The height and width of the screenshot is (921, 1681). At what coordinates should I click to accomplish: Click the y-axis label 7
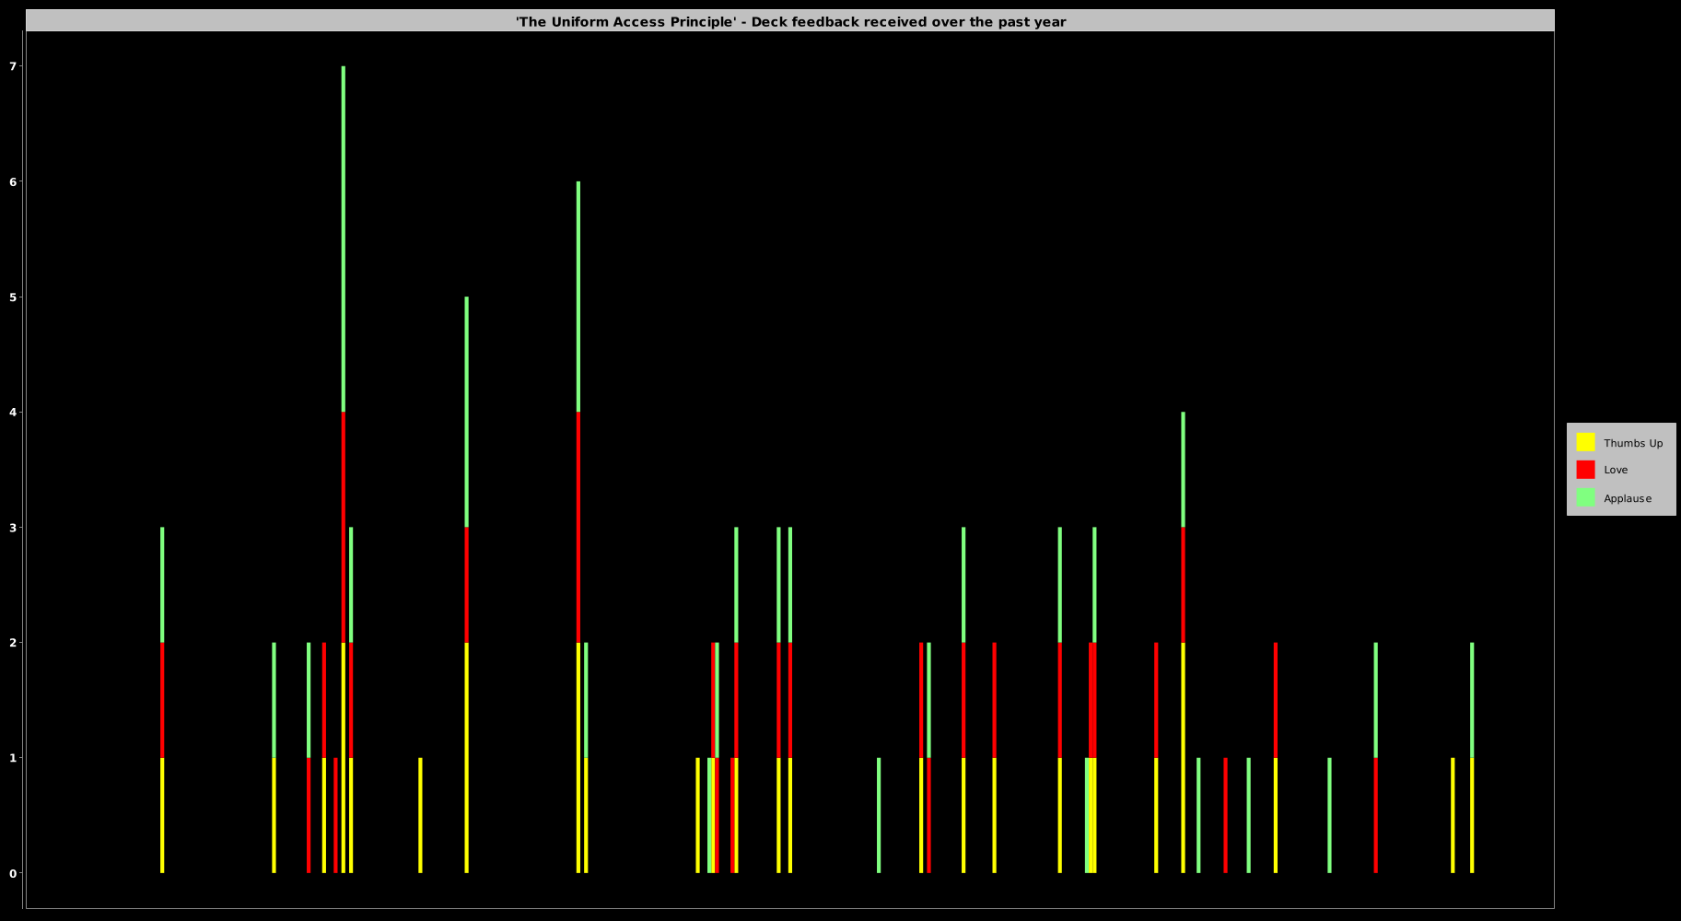13,66
